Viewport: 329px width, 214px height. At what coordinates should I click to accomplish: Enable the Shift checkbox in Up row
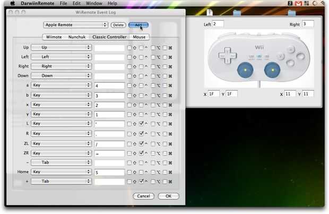(x=129, y=48)
